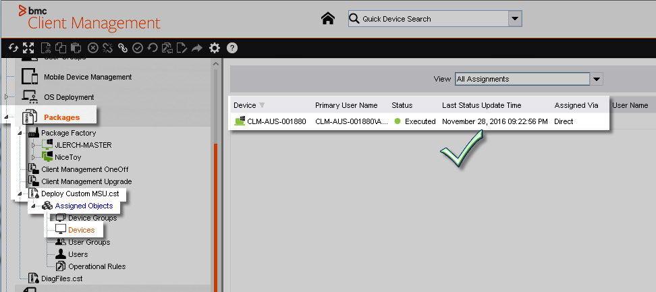Collapse the Deploy Custom MSU.cst node
This screenshot has height=292, width=656.
coord(20,194)
